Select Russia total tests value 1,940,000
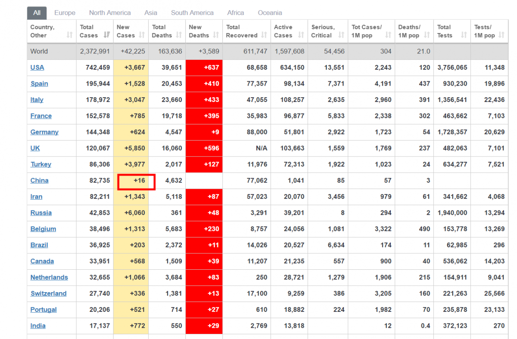The width and height of the screenshot is (517, 339). (452, 213)
